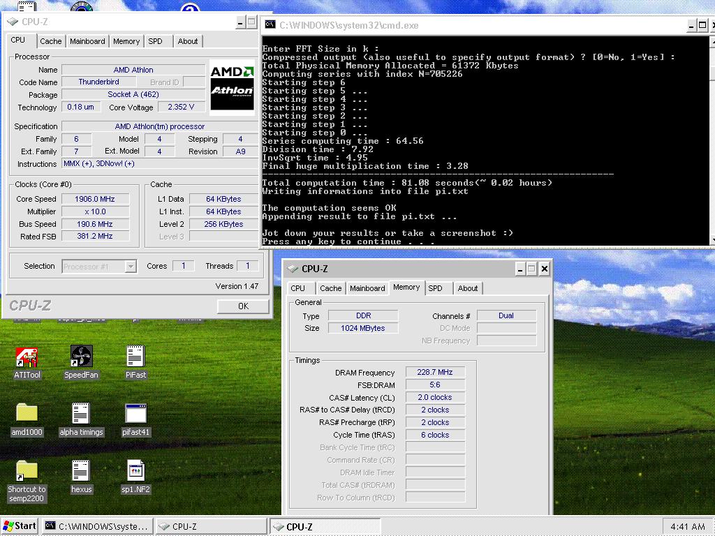The height and width of the screenshot is (536, 715).
Task: Open Shortcut to semp2200 folder
Action: point(27,482)
